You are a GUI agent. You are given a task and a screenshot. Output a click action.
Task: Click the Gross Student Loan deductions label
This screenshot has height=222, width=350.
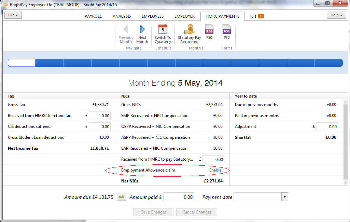click(x=36, y=137)
